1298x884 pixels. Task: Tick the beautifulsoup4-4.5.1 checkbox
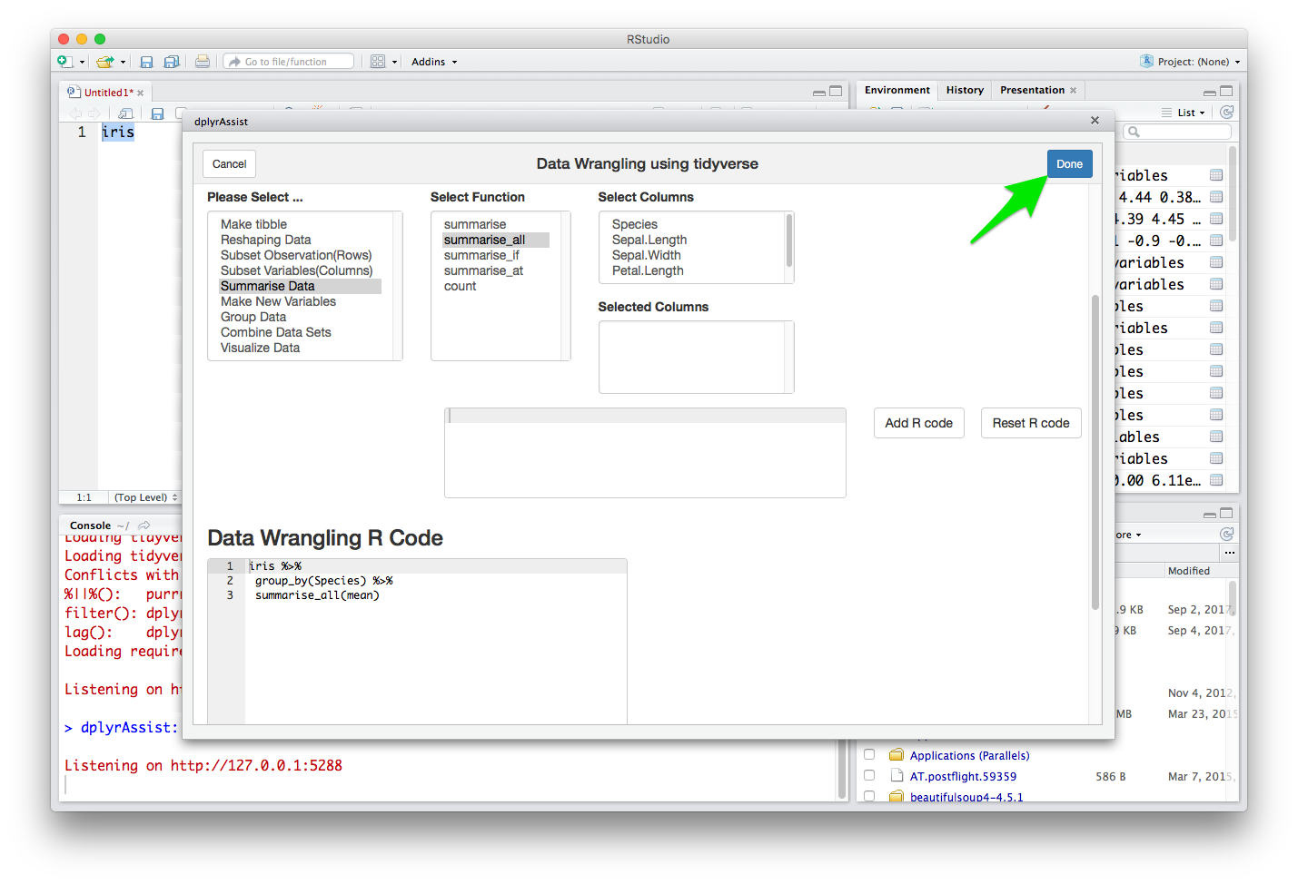869,796
